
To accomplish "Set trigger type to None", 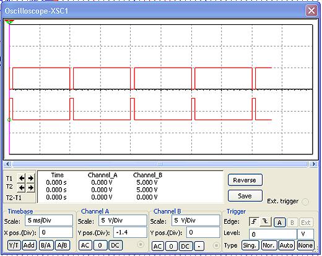I will [305, 245].
